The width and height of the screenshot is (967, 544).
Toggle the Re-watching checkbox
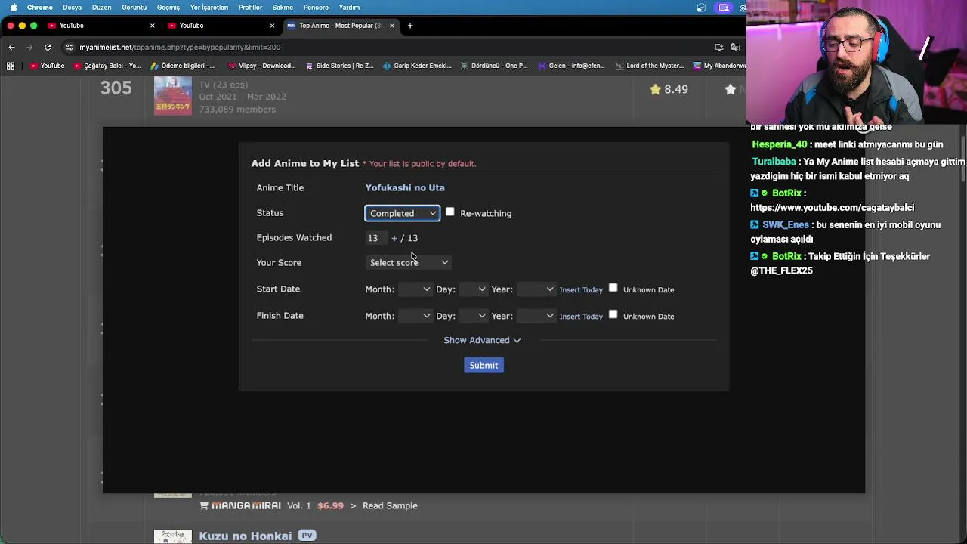coord(450,212)
